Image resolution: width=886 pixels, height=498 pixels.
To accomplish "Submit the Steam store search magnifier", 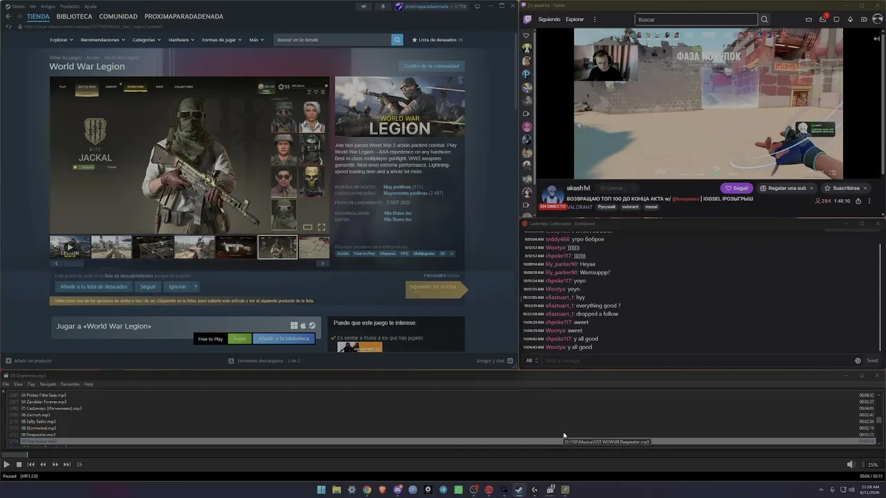I will click(x=397, y=40).
